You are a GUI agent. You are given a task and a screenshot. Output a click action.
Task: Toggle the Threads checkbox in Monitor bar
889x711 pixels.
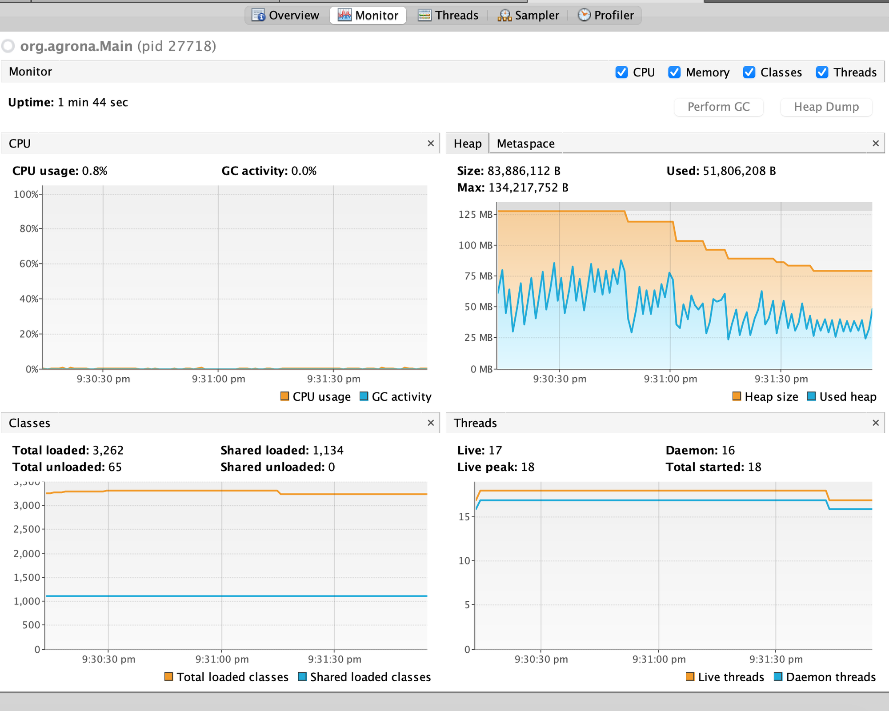[x=822, y=72]
